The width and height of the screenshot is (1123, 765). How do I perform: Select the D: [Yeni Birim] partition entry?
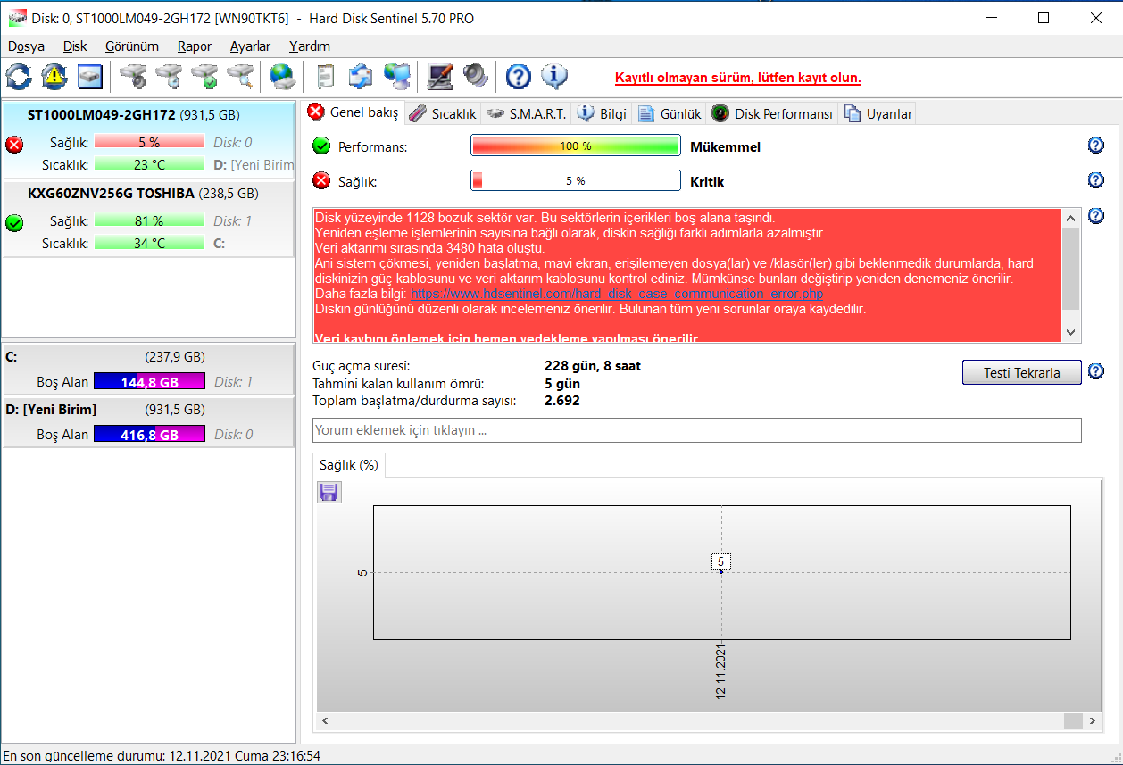[x=148, y=421]
